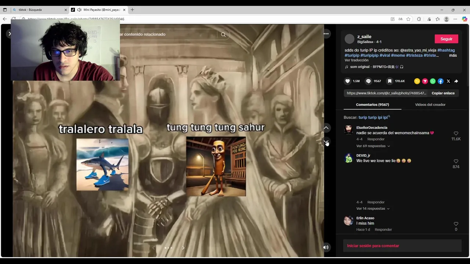This screenshot has height=264, width=470.
Task: Save the post with the bookmark icon
Action: (x=390, y=81)
